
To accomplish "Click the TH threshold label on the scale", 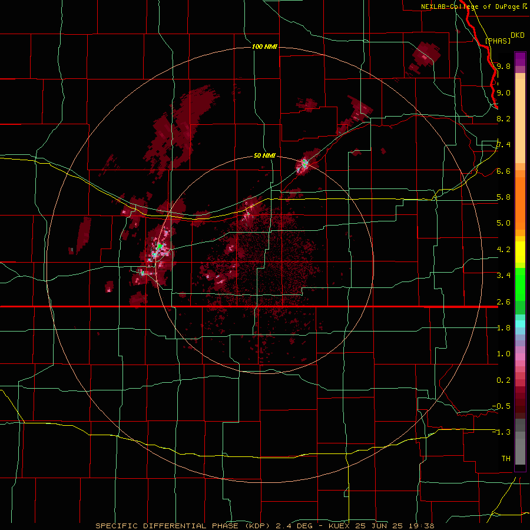I will click(x=506, y=458).
